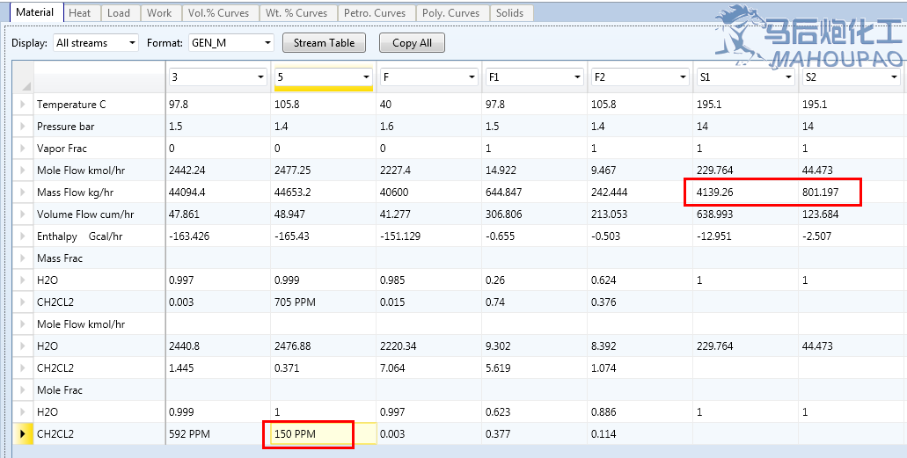The image size is (907, 458).
Task: Select the Enthalpy Gcal/hr row arrow
Action: (23, 236)
